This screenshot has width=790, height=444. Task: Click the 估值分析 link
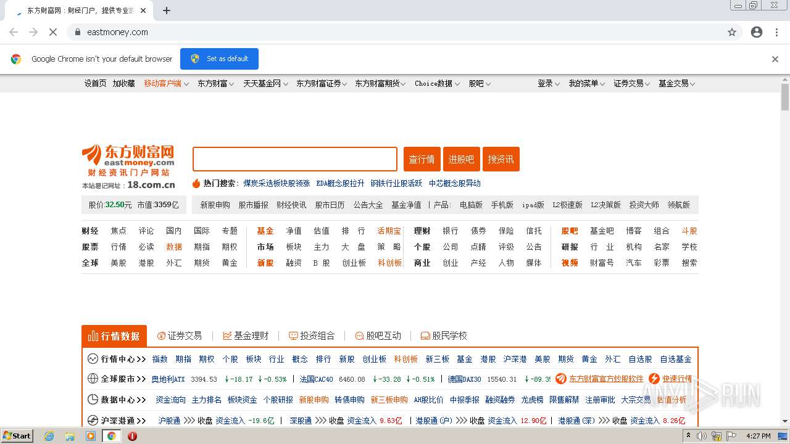(671, 400)
